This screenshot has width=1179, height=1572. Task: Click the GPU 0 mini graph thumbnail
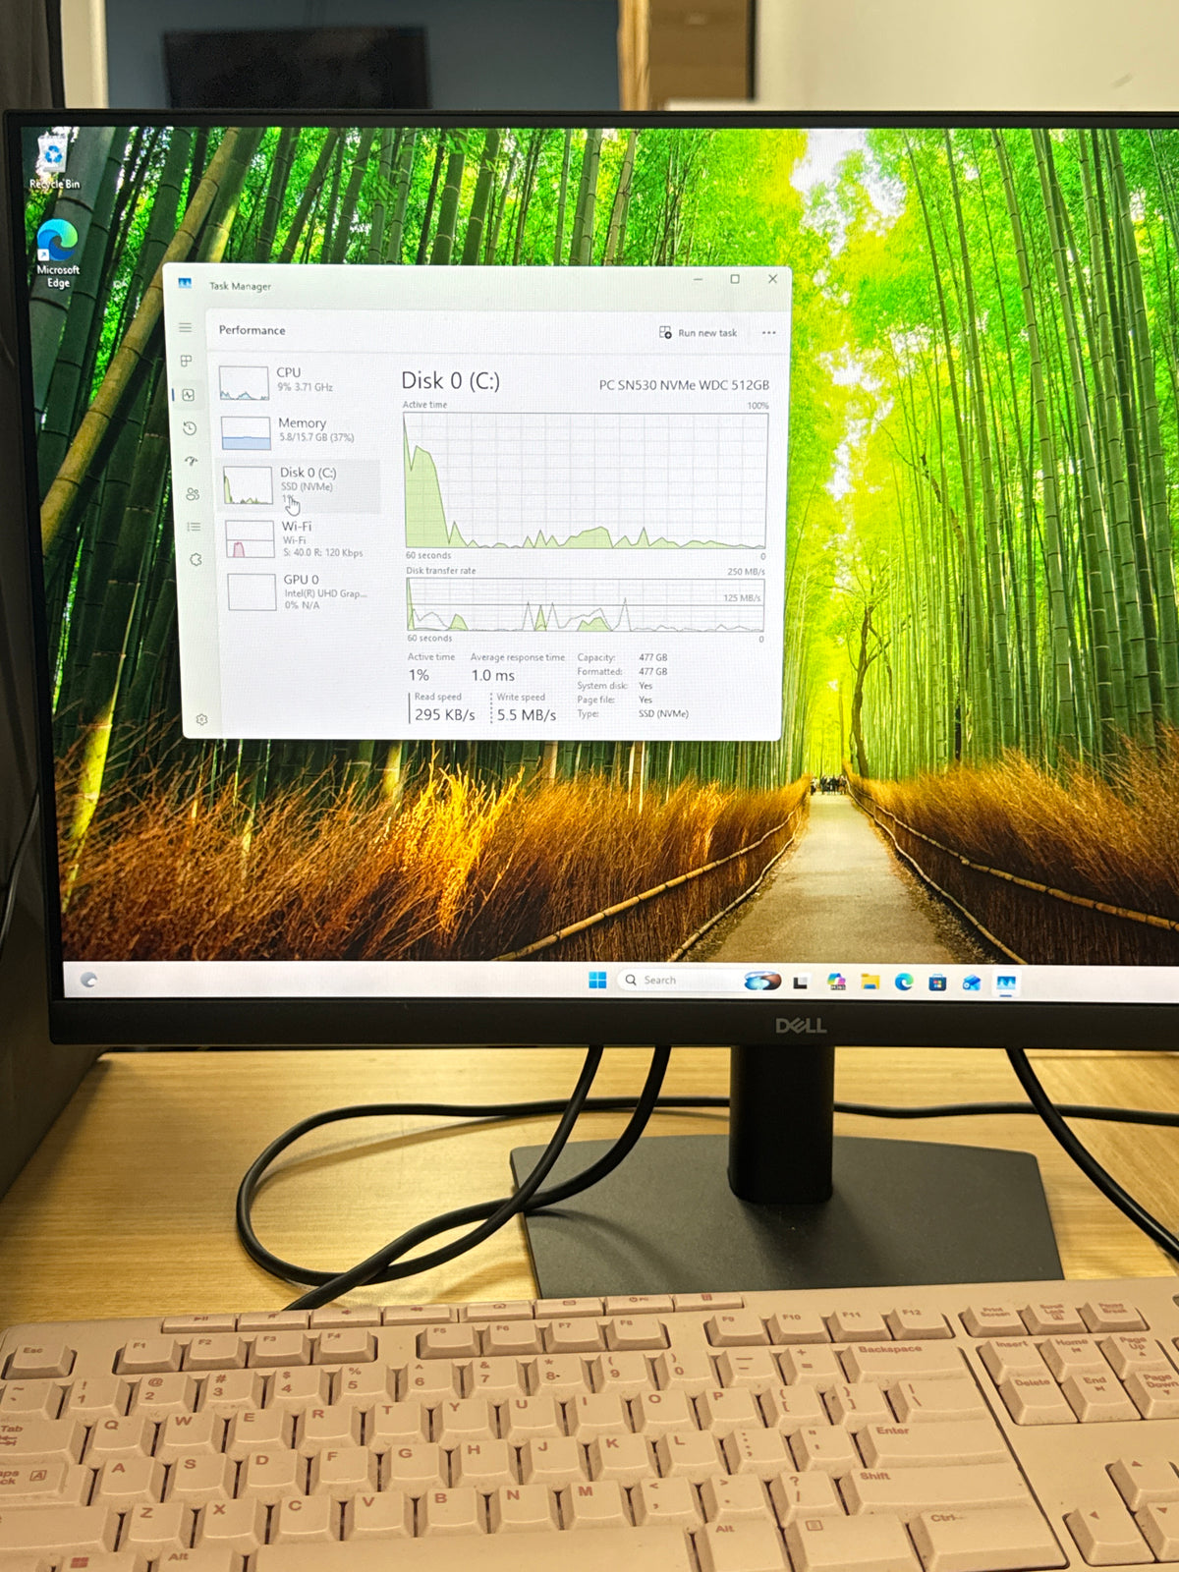pos(252,592)
